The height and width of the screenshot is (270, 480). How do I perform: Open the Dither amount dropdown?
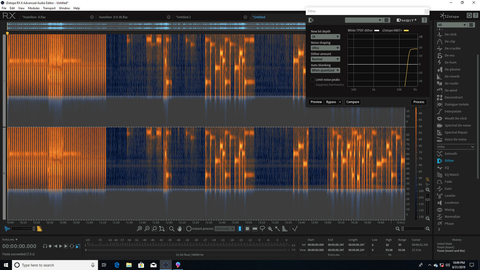(325, 59)
